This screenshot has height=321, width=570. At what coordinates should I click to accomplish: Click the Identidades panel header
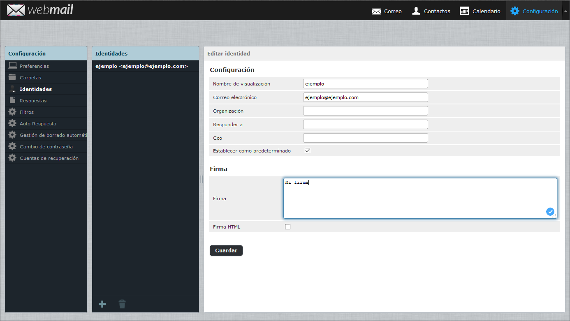146,53
